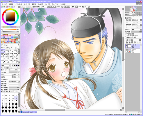This screenshot has height=116, width=143.
Task: Click the navigator preview thumbnail
Action: tap(133, 9)
